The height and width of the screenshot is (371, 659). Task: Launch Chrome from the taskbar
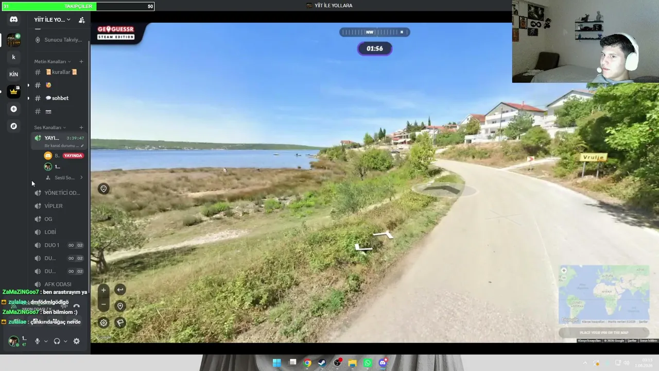pos(307,363)
